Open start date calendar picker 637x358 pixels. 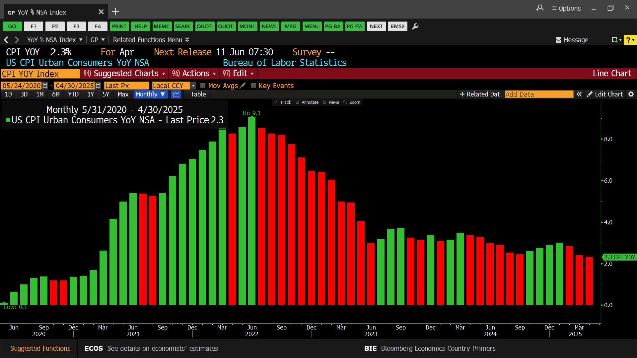pyautogui.click(x=45, y=86)
